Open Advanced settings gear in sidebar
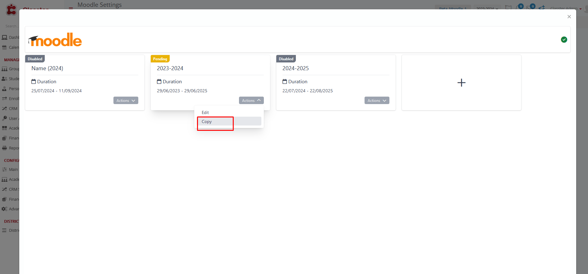 (x=10, y=209)
